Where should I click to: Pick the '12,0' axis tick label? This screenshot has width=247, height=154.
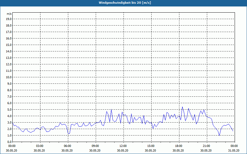(9, 64)
